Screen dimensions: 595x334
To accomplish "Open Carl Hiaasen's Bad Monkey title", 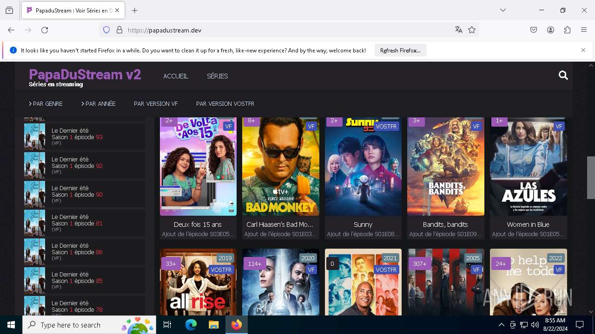I will [280, 225].
